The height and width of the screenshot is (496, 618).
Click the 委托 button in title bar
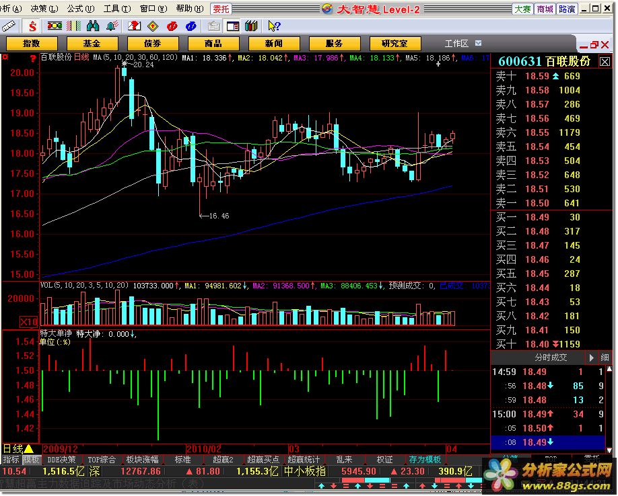(x=221, y=9)
